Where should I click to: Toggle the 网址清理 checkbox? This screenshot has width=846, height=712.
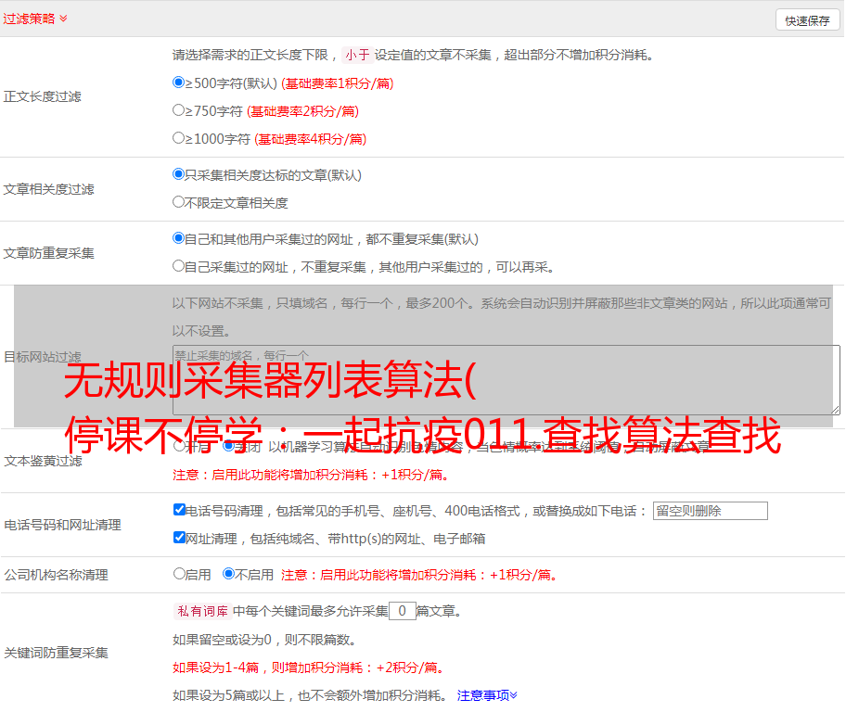180,538
